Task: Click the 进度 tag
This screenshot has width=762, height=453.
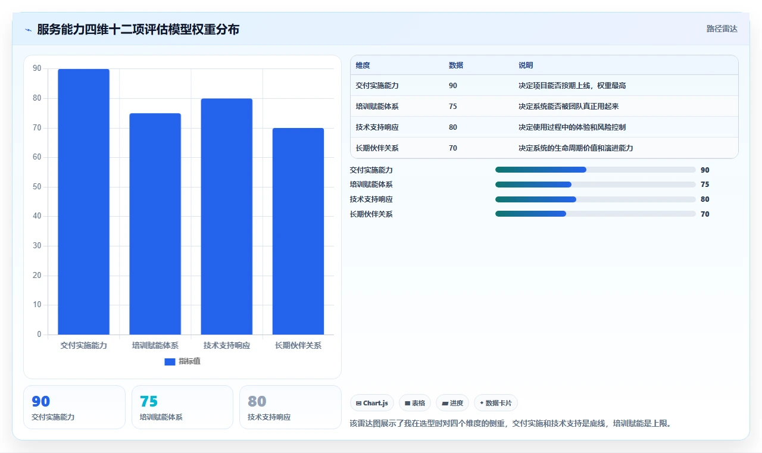Action: [452, 403]
